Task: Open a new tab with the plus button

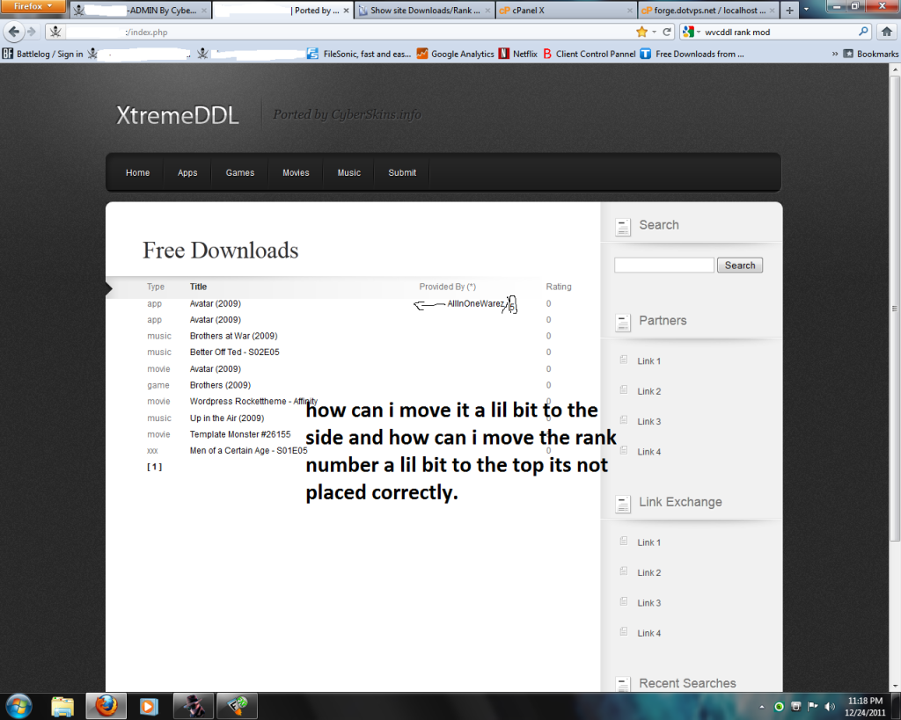Action: click(788, 11)
